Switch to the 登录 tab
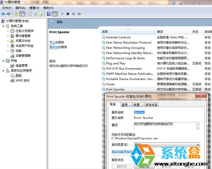The height and width of the screenshot is (169, 212). point(125,105)
